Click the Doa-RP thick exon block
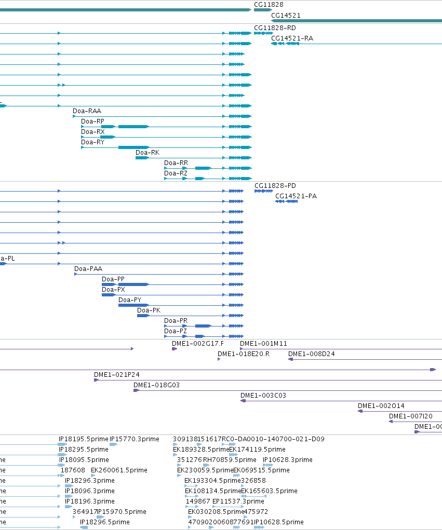Image resolution: width=442 pixels, height=530 pixels. (x=133, y=127)
